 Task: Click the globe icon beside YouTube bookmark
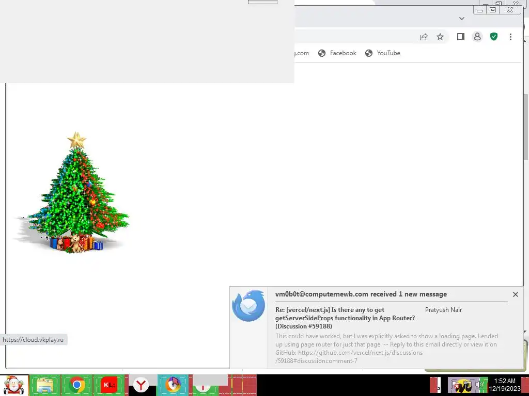[x=369, y=53]
